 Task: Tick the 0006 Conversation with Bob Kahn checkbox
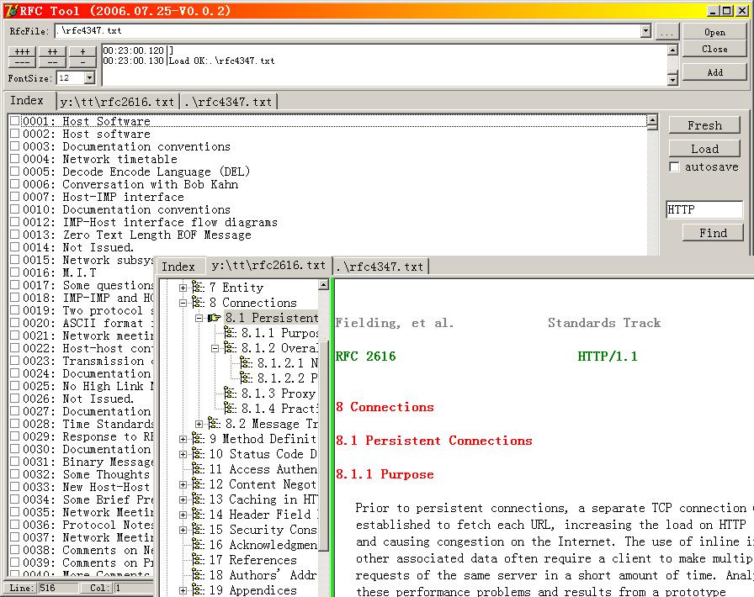click(x=15, y=184)
